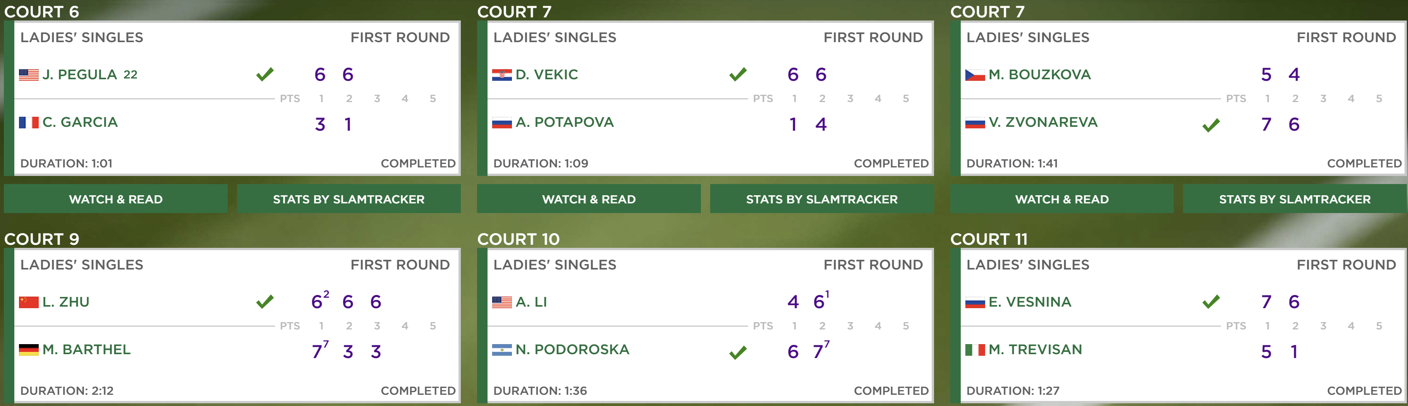The width and height of the screenshot is (1408, 406).
Task: Click the Chinese flag next to L. Zhu
Action: tap(28, 302)
